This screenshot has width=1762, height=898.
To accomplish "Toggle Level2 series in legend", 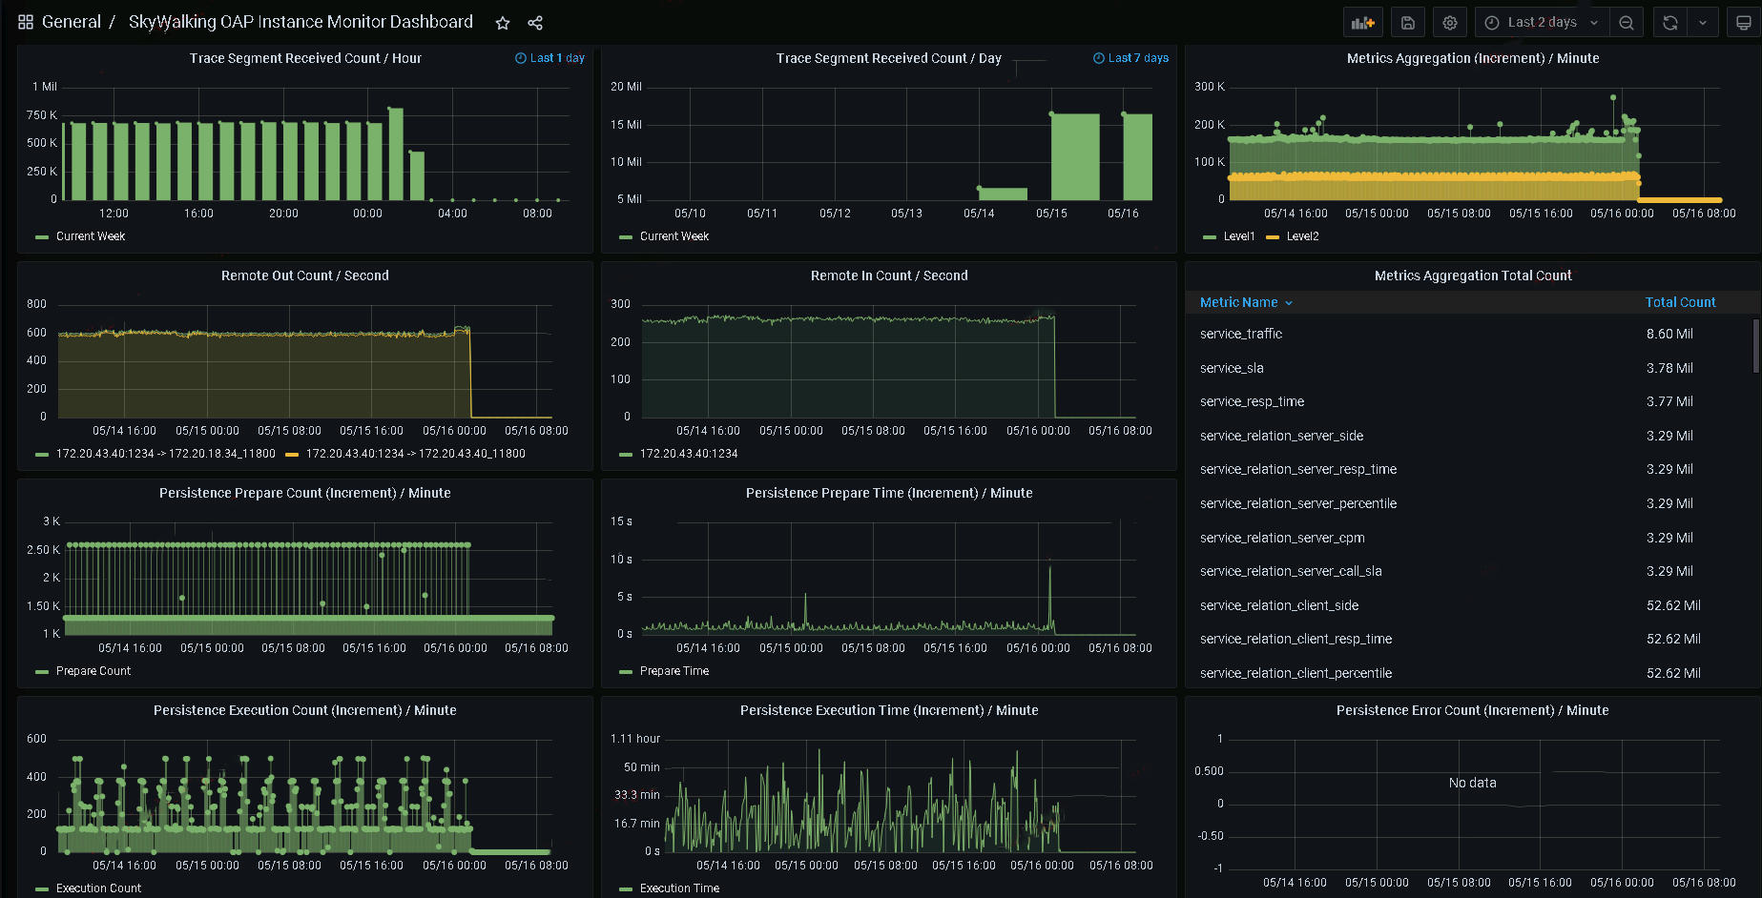I will coord(1302,236).
